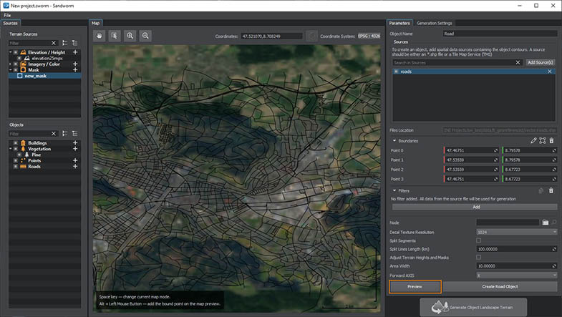
Task: Click the Add Source(s) button
Action: coord(541,63)
